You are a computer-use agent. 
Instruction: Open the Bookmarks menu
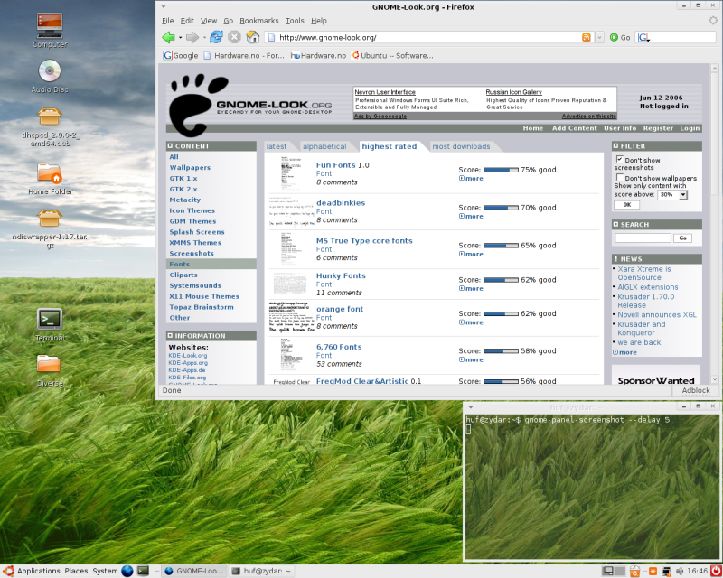(x=259, y=21)
